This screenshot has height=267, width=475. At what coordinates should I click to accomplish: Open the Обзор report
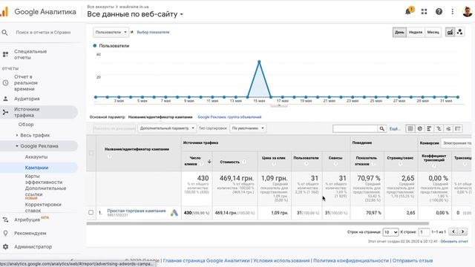click(x=26, y=125)
